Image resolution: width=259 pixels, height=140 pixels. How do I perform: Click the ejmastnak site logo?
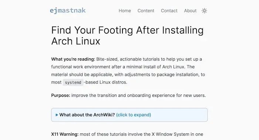click(68, 11)
